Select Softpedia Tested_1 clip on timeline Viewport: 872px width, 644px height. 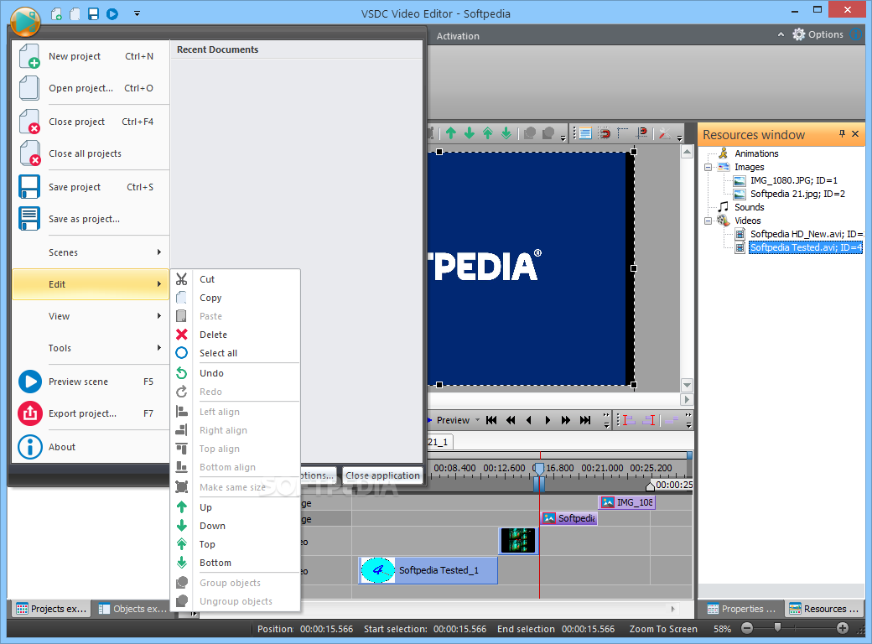tap(428, 570)
